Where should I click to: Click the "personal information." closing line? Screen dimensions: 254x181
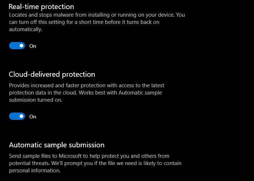pyautogui.click(x=34, y=171)
